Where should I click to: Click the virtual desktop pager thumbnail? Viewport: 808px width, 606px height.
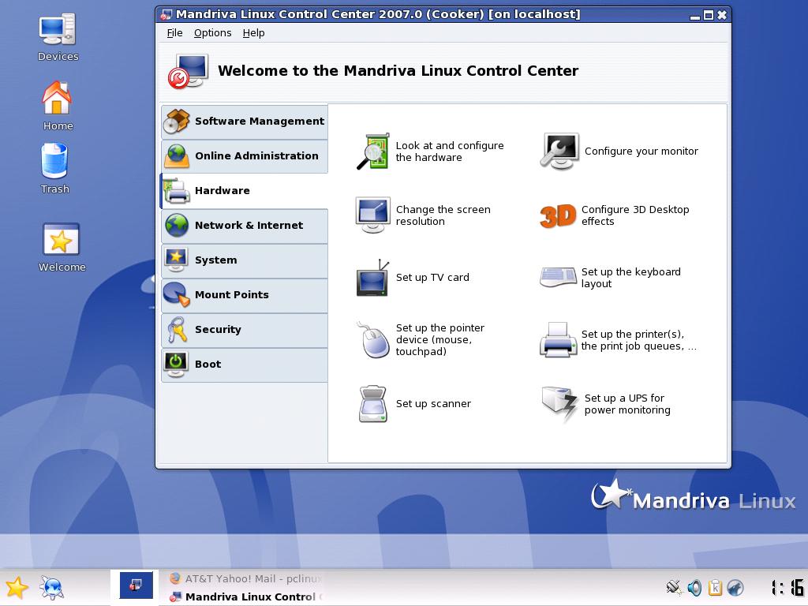click(136, 585)
